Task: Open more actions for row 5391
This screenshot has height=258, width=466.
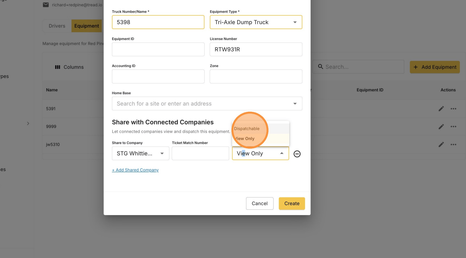Action: point(453,109)
